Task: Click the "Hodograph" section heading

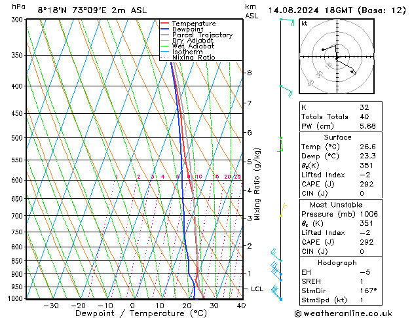Action: click(x=337, y=262)
